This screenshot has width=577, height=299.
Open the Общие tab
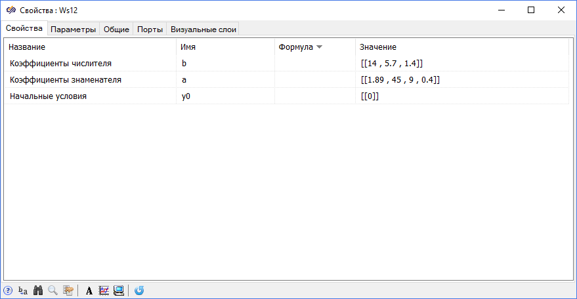(116, 30)
